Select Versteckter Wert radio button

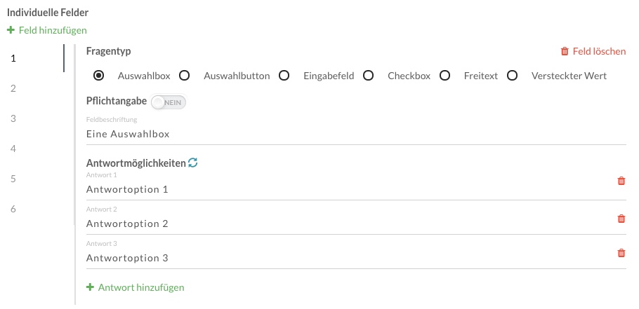click(x=513, y=76)
